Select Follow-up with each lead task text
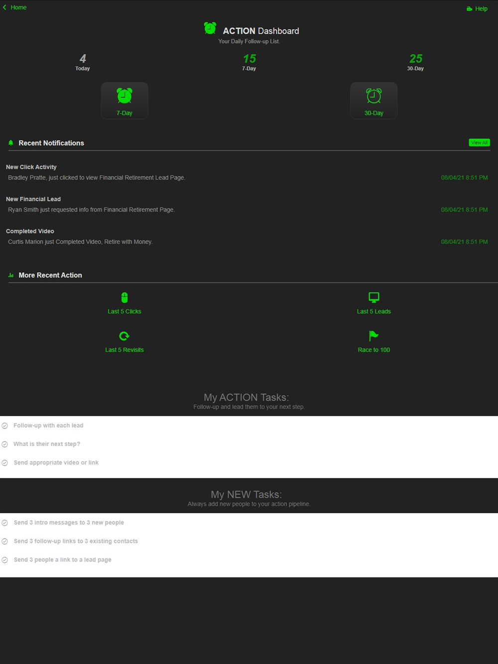This screenshot has height=664, width=498. (48, 426)
